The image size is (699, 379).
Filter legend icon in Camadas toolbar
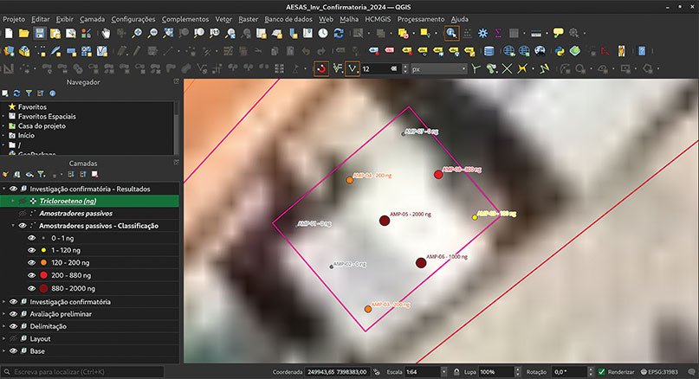click(41, 174)
